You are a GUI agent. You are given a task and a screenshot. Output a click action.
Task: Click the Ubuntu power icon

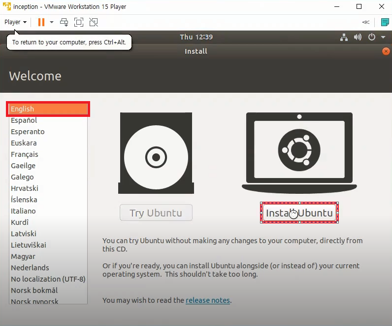click(372, 37)
